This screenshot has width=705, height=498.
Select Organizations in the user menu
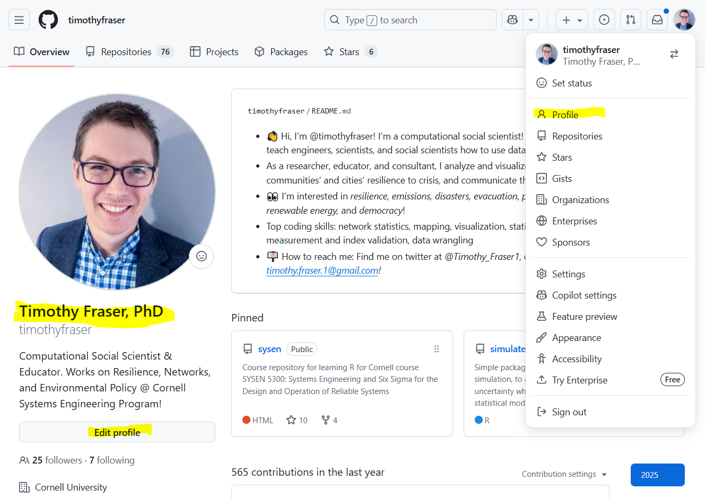coord(611,199)
